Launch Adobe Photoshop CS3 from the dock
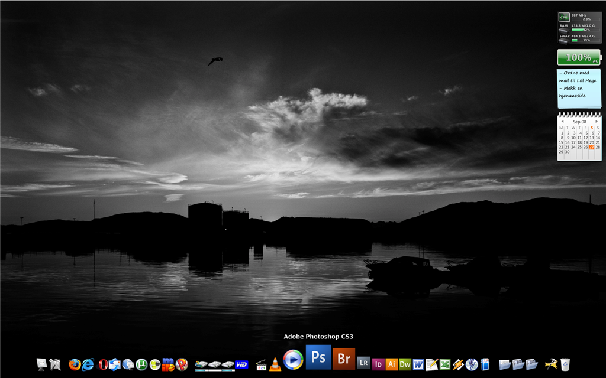This screenshot has height=378, width=606. point(318,357)
